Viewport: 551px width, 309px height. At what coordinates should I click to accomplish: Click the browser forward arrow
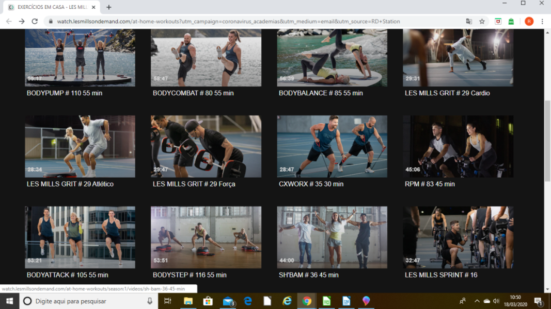22,21
